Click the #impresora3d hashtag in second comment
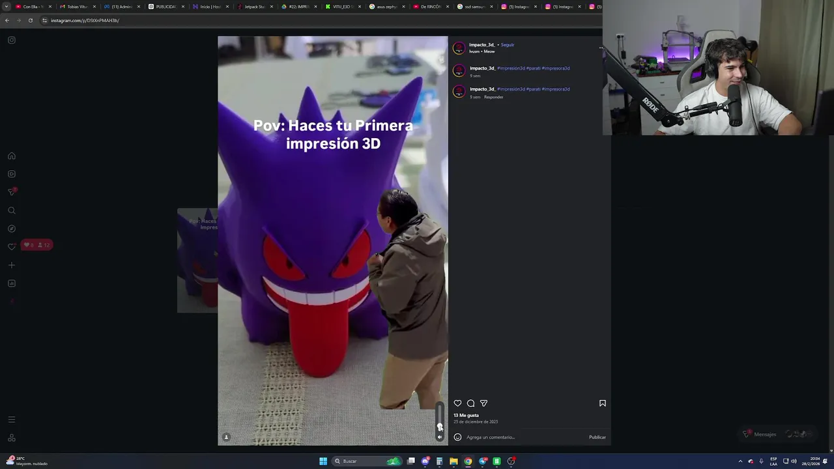 coord(556,89)
